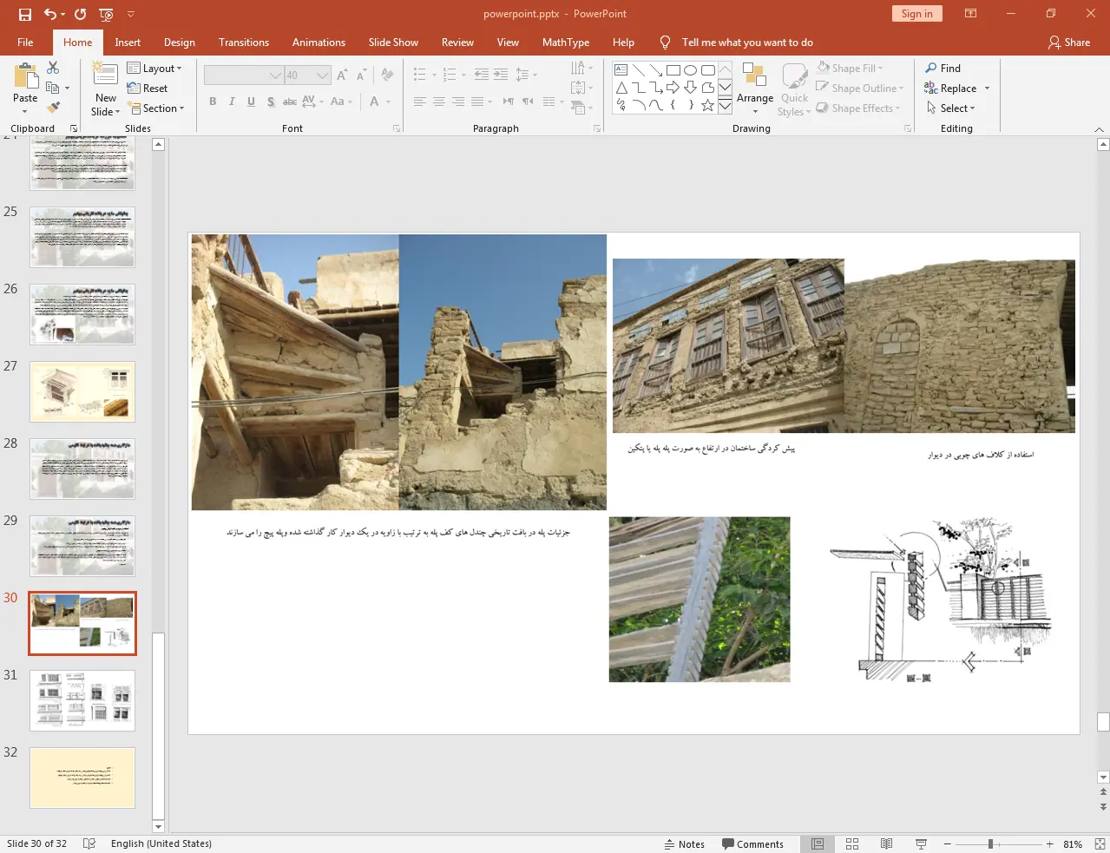
Task: Open the Transitions tab
Action: point(244,42)
